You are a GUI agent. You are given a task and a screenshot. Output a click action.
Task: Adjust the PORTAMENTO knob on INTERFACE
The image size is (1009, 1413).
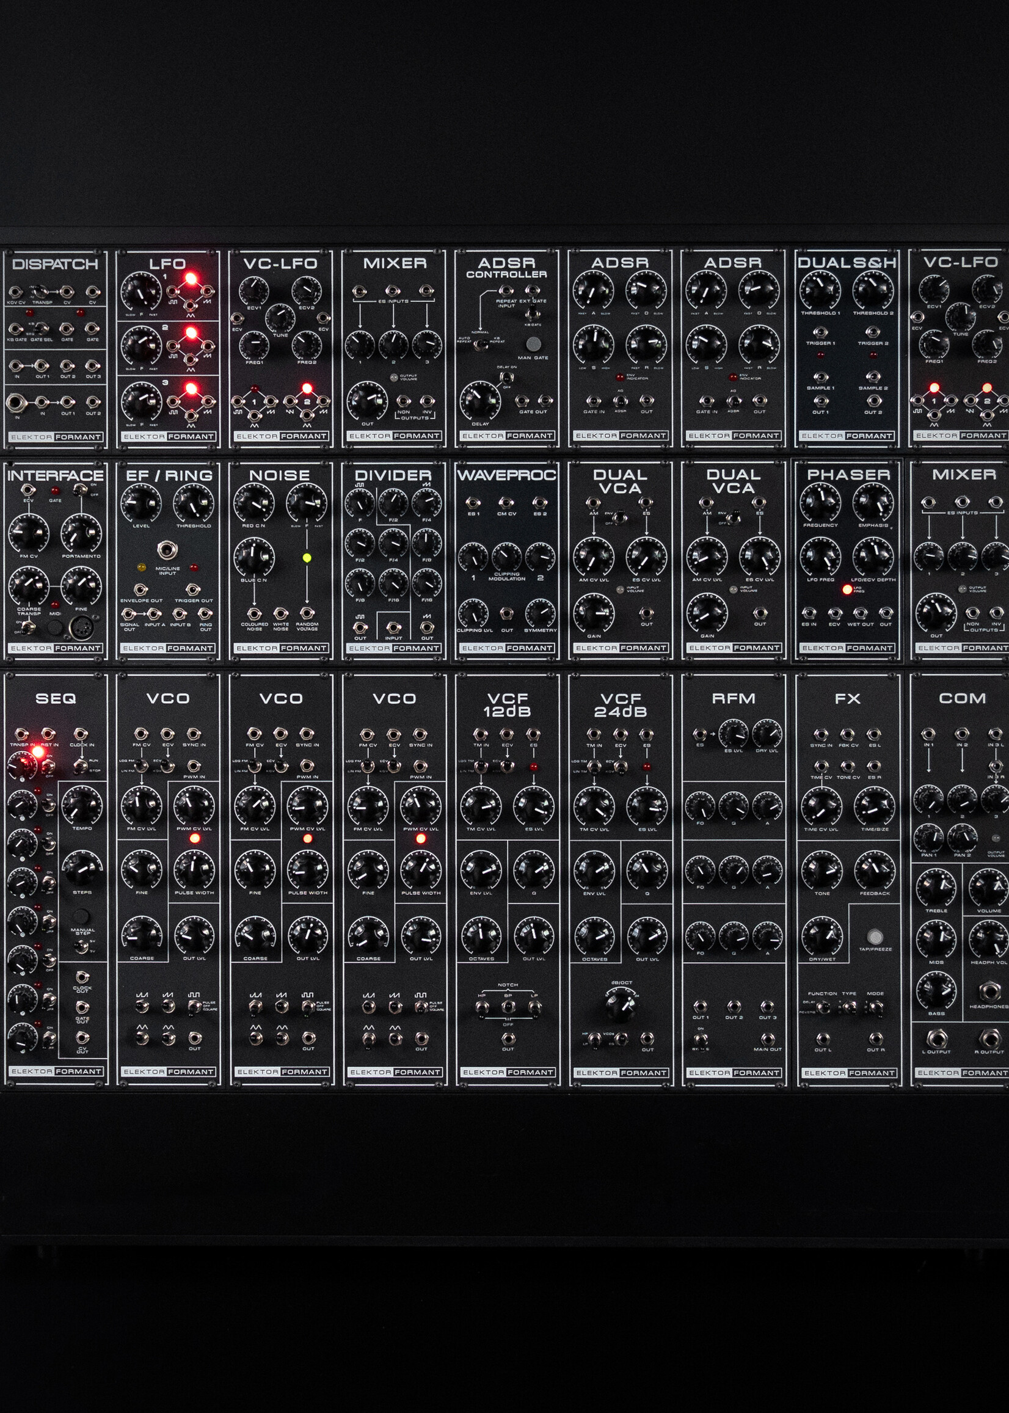click(81, 533)
